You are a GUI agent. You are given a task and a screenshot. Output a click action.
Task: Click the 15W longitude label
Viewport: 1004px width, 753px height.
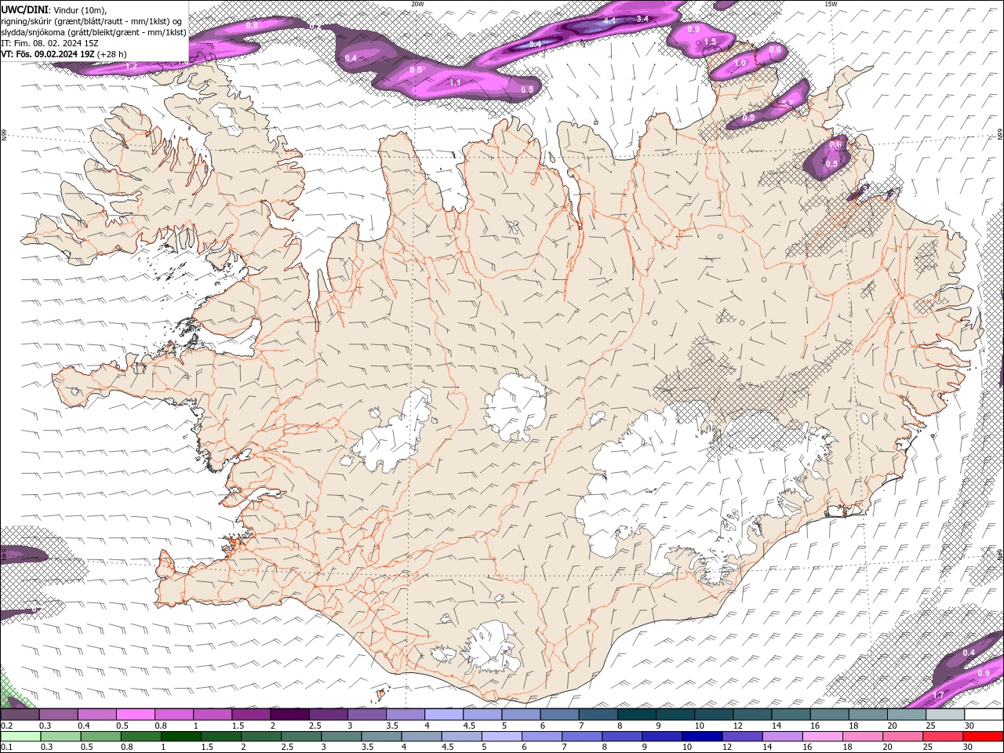831,4
